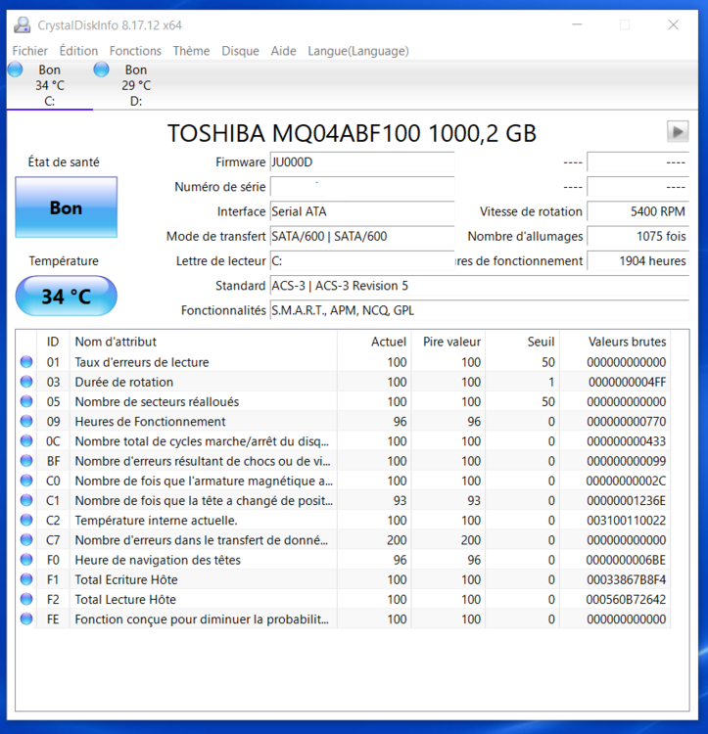
Task: Open the Fonctions menu
Action: pyautogui.click(x=135, y=51)
